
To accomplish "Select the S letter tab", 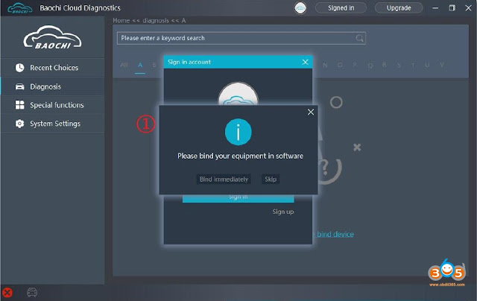I will 399,65.
